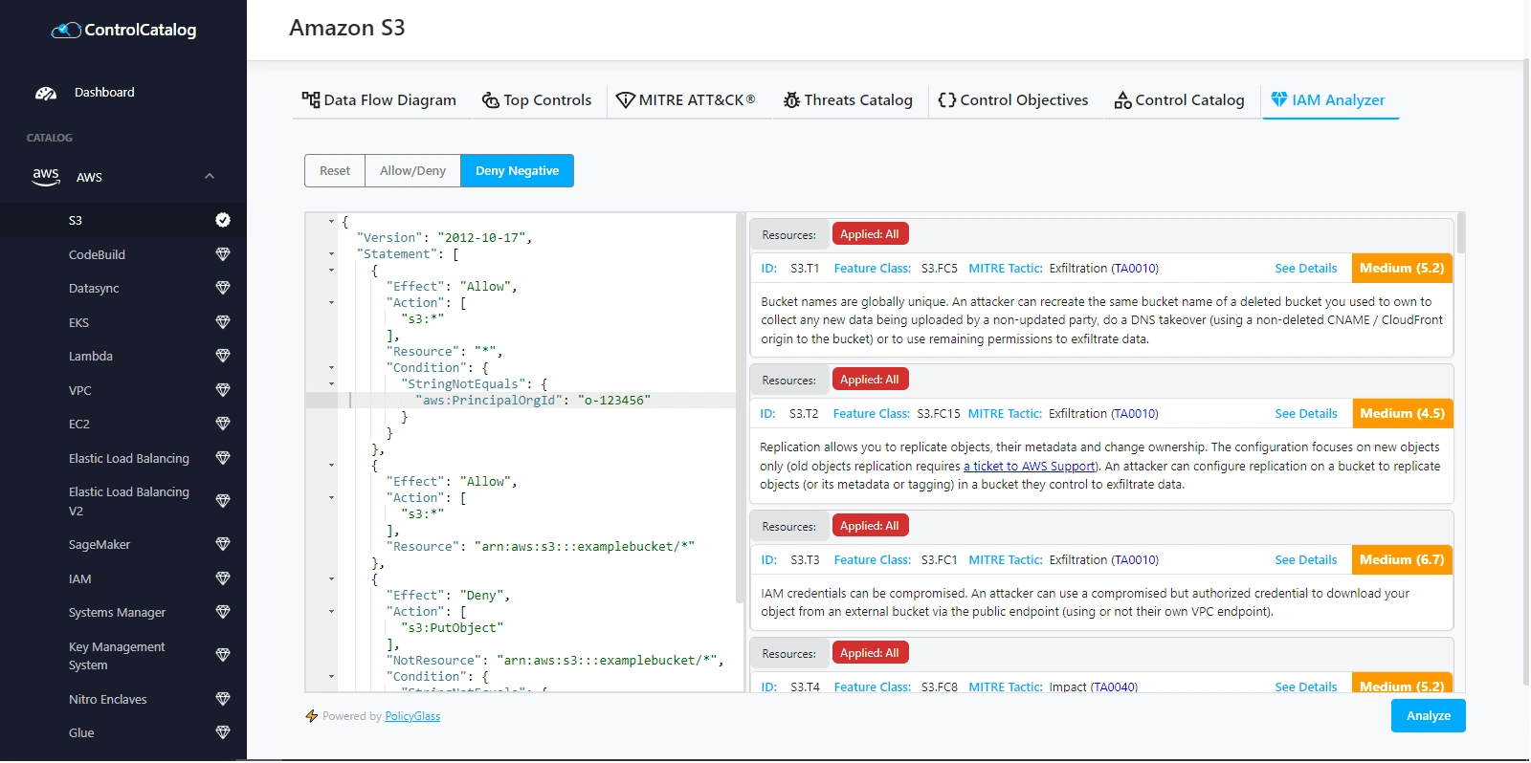The width and height of the screenshot is (1531, 763).
Task: Run the policy with the Analyze button
Action: (1428, 716)
